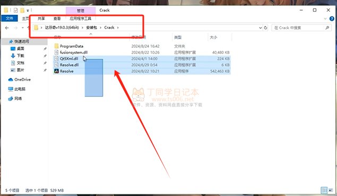Image resolution: width=337 pixels, height=196 pixels.
Task: Open 文档 in the navigation pane
Action: [x=21, y=63]
